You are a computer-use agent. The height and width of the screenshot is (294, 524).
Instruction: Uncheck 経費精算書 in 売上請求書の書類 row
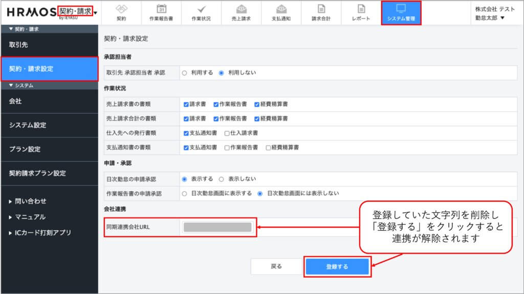257,104
